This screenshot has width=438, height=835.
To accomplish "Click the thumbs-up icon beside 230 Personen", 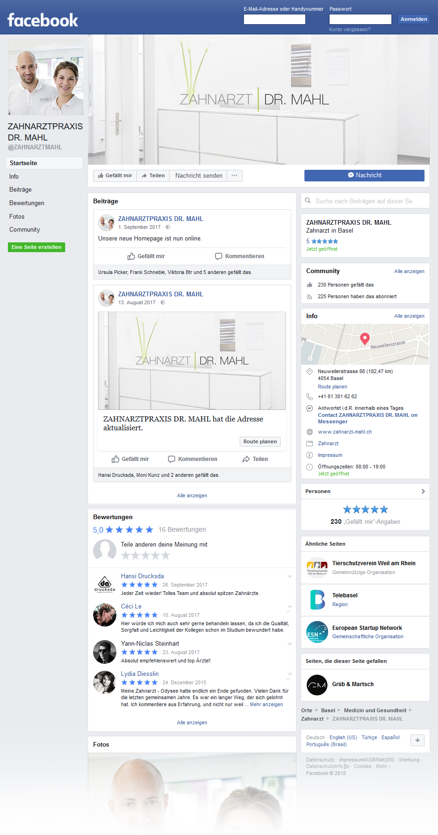I will [x=310, y=285].
